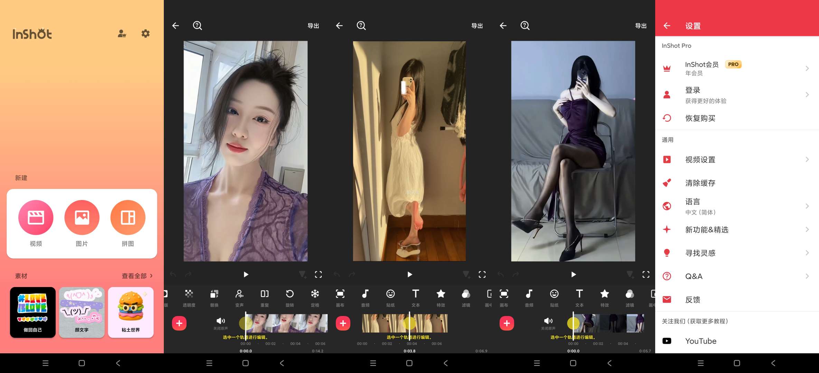Open the 文本 text tool

[415, 298]
